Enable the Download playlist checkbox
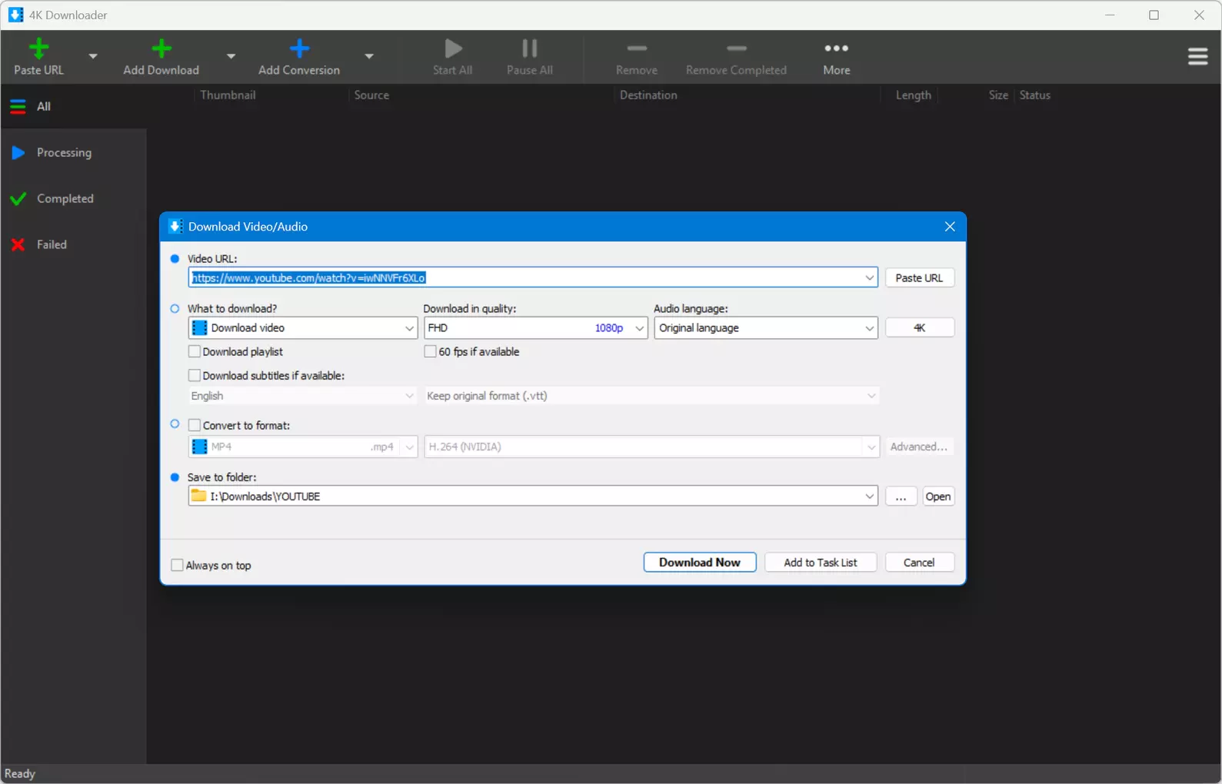The width and height of the screenshot is (1222, 784). pyautogui.click(x=195, y=351)
